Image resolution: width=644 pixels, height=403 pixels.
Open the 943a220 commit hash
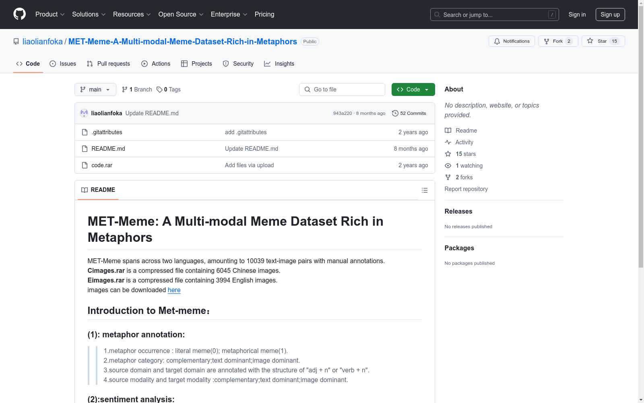point(343,113)
